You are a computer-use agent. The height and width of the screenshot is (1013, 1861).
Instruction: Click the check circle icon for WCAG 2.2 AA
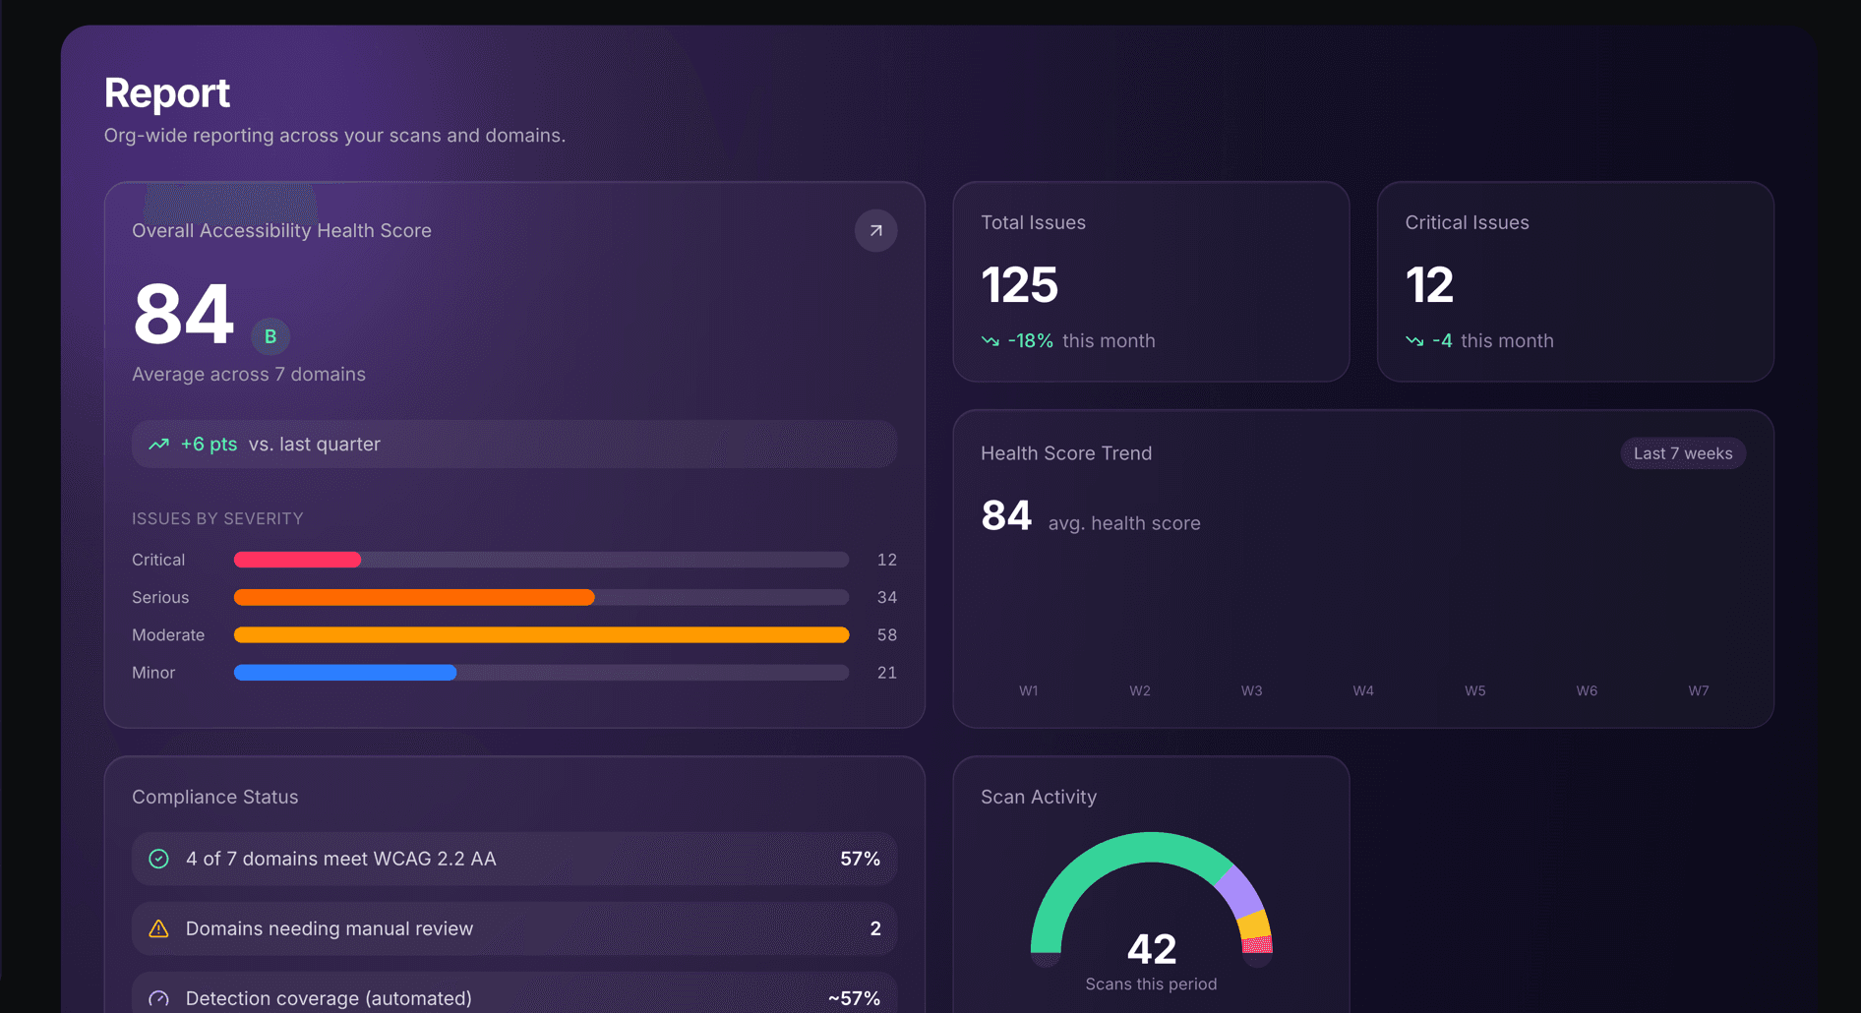tap(158, 859)
